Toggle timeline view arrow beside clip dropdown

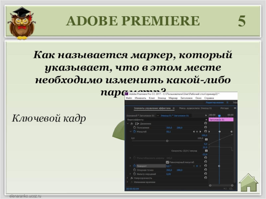click(x=206, y=115)
